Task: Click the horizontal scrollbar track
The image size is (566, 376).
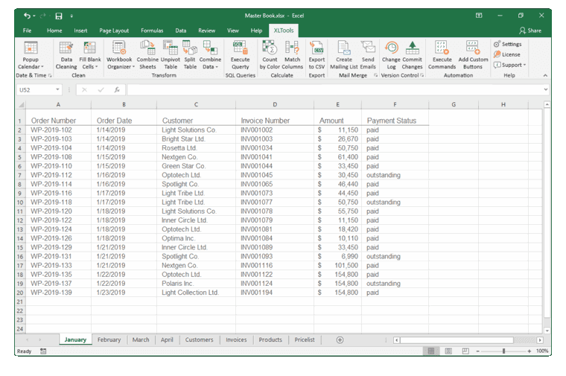Action: [x=527, y=340]
